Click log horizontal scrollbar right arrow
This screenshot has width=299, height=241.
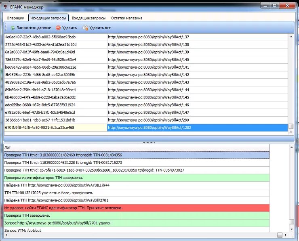pos(286,235)
